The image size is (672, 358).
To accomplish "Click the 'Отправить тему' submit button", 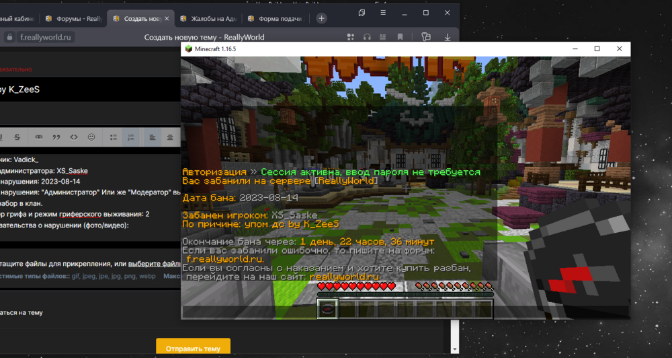I will [193, 348].
